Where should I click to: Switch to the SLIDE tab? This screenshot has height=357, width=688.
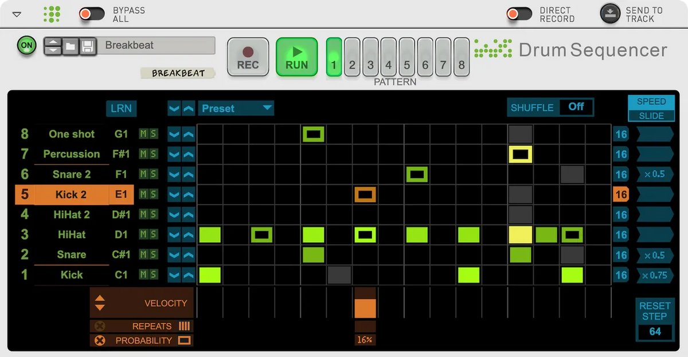(651, 115)
